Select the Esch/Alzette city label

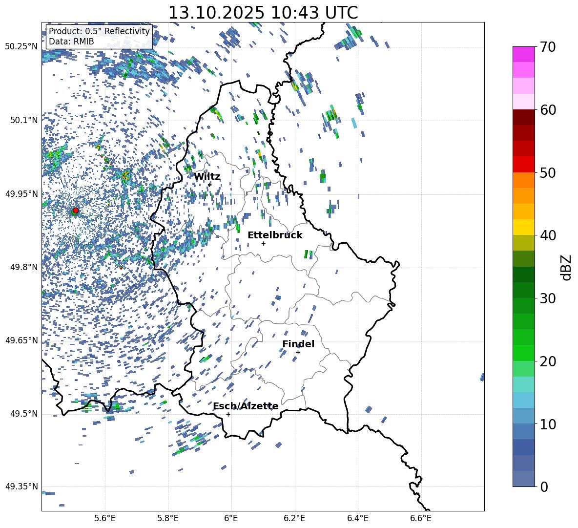click(x=246, y=406)
